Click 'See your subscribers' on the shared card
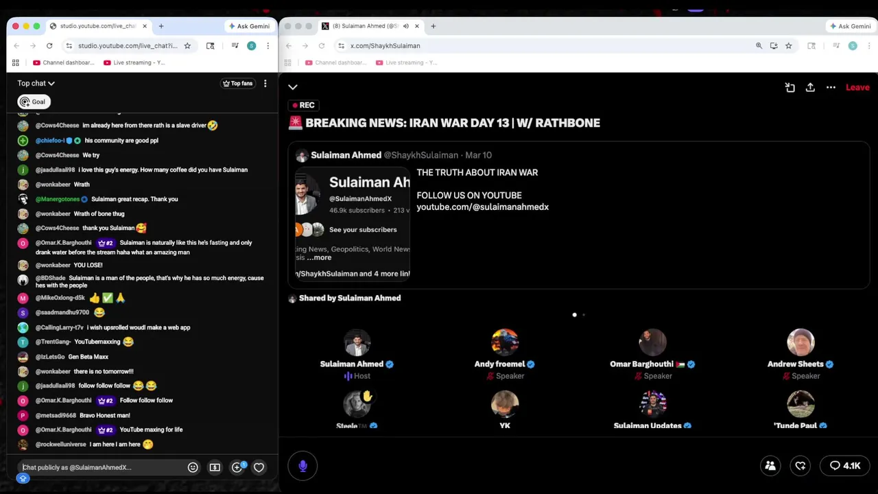Image resolution: width=878 pixels, height=494 pixels. coord(363,230)
